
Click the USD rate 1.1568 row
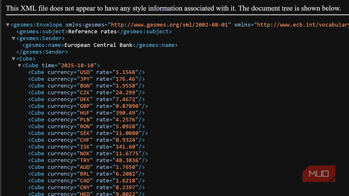(86, 72)
